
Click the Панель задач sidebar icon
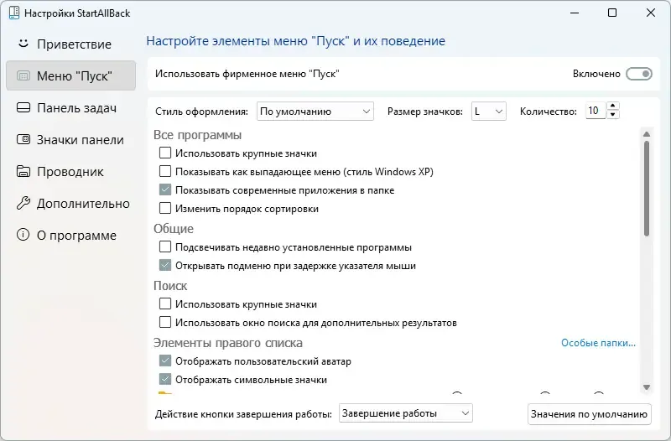[23, 107]
